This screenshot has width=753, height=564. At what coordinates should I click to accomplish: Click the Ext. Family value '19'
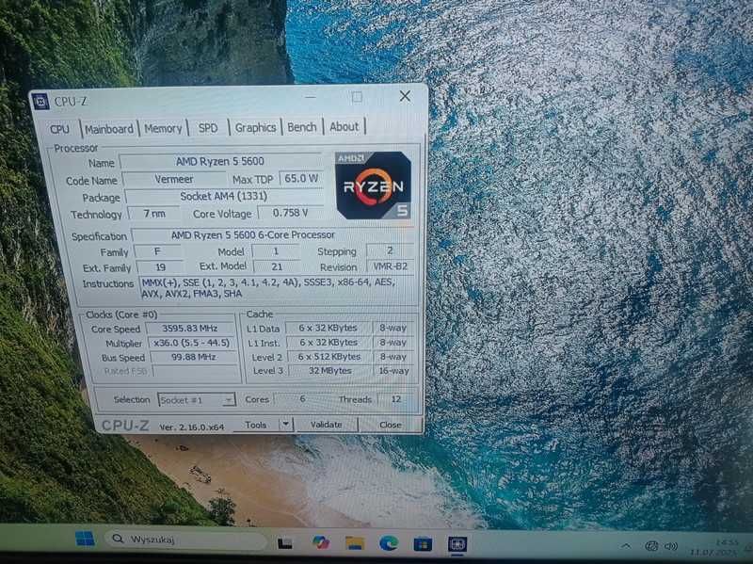160,267
